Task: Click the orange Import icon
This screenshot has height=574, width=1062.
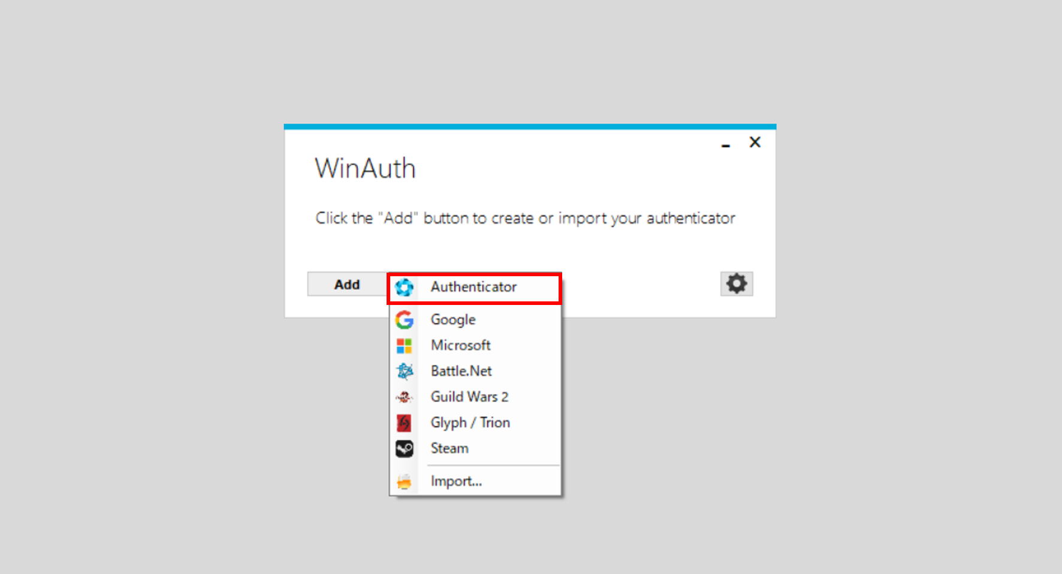Action: point(405,482)
